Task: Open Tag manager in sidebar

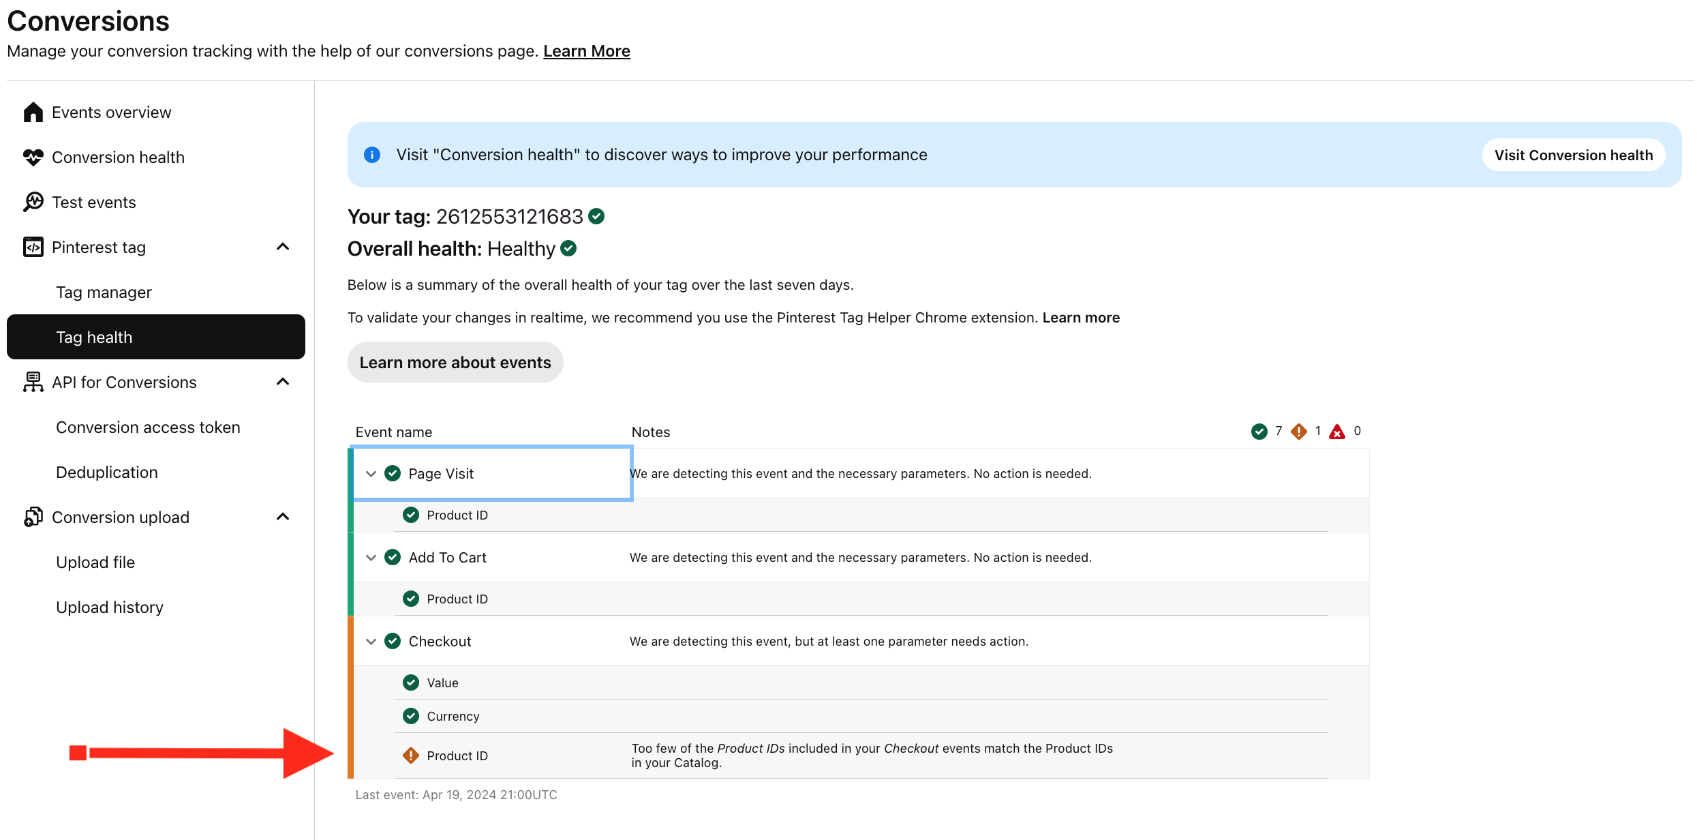Action: click(x=104, y=292)
